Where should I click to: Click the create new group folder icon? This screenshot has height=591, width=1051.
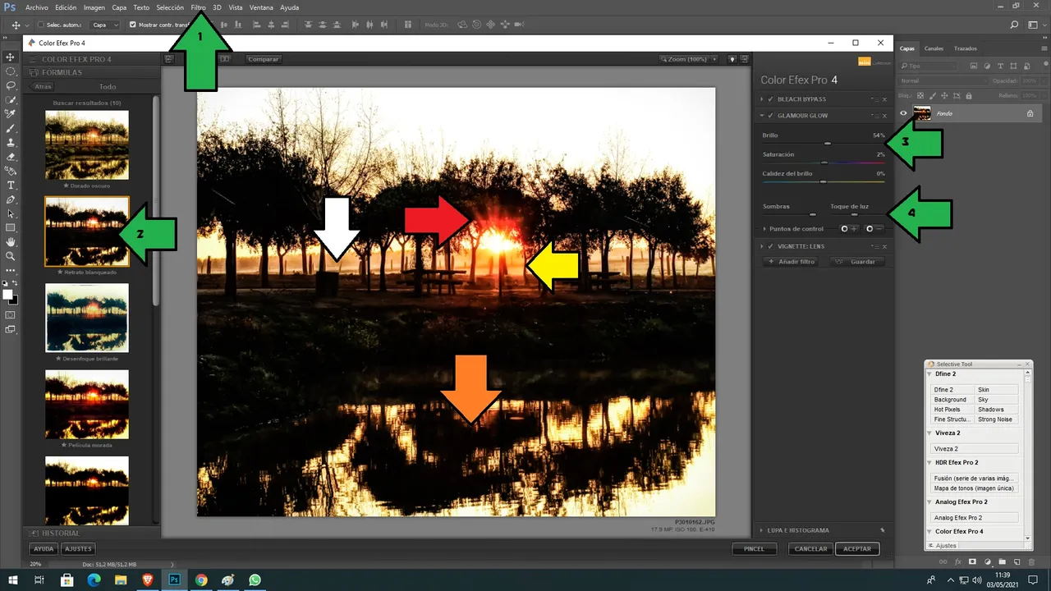pos(1003,562)
